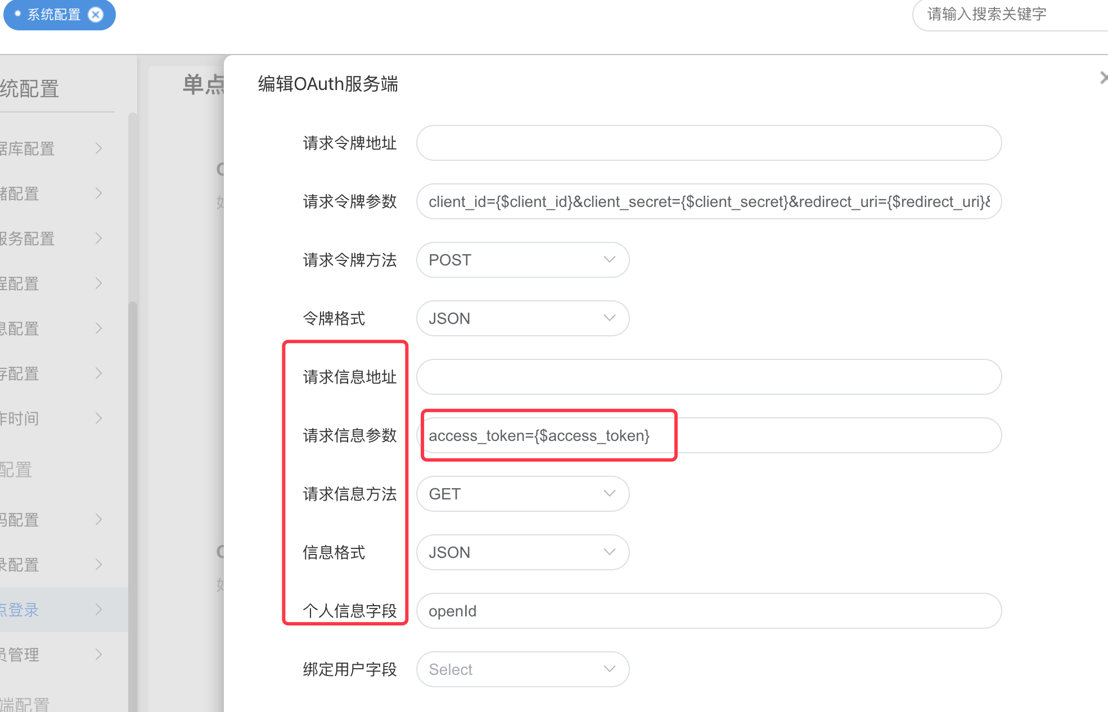This screenshot has height=712, width=1108.
Task: Expand the 务配置 sidebar item arrow
Action: point(99,238)
